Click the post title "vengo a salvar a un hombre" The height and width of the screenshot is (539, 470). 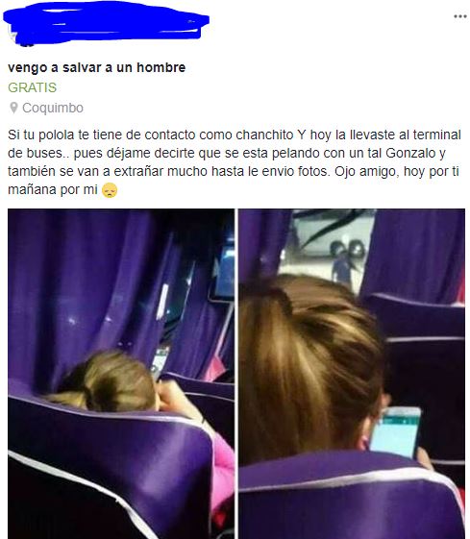97,67
